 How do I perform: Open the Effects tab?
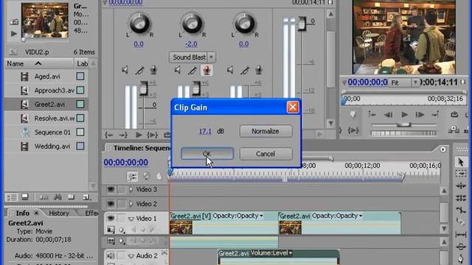tap(91, 213)
